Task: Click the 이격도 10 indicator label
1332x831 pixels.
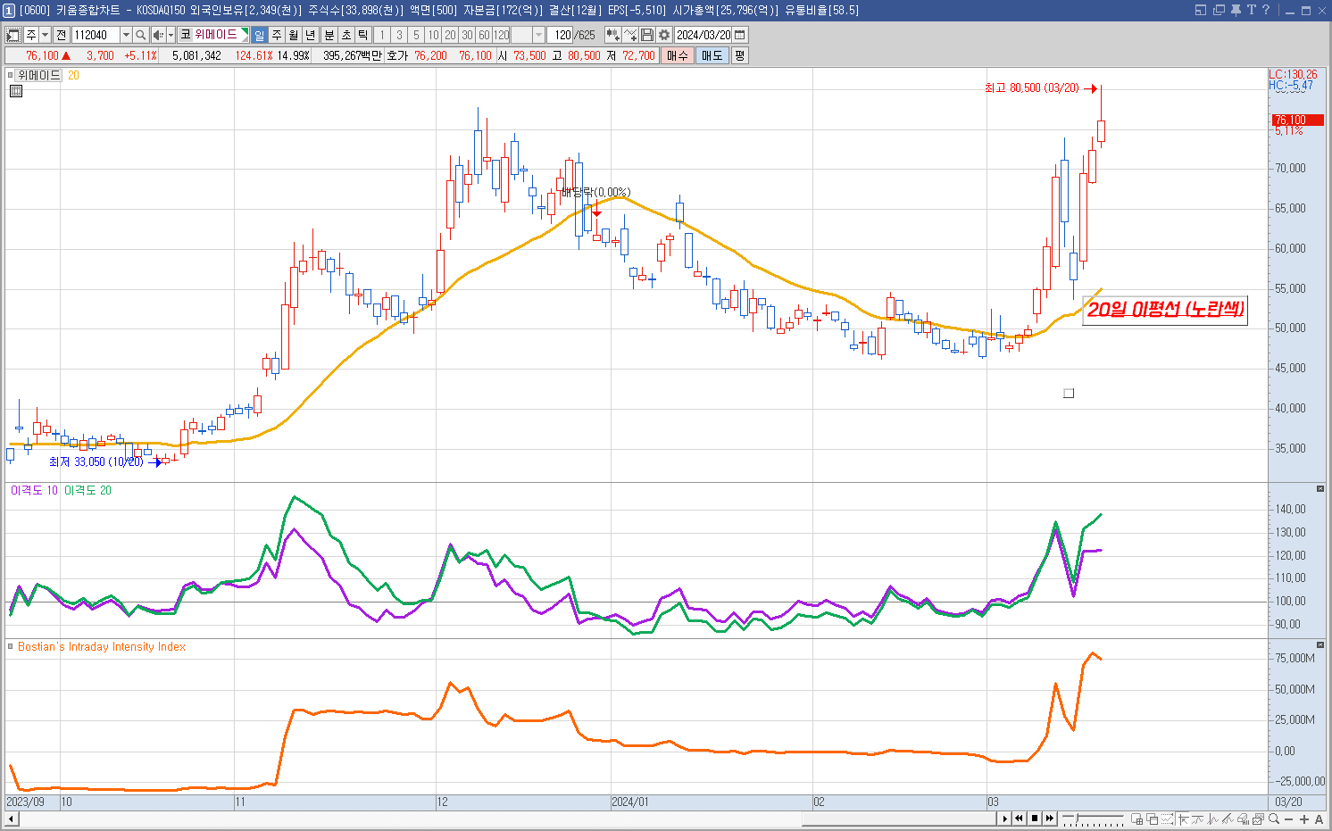Action: pyautogui.click(x=34, y=490)
